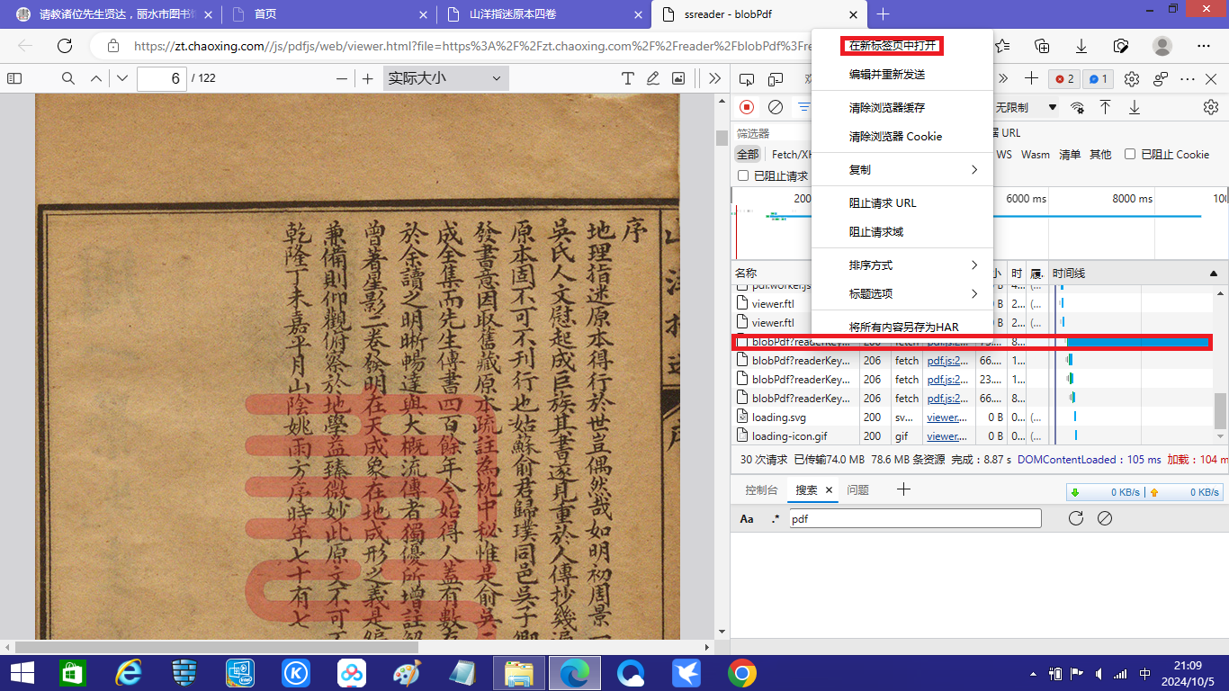Choose 将所有内容另存为HAR menu entry
The image size is (1229, 691).
click(x=902, y=327)
